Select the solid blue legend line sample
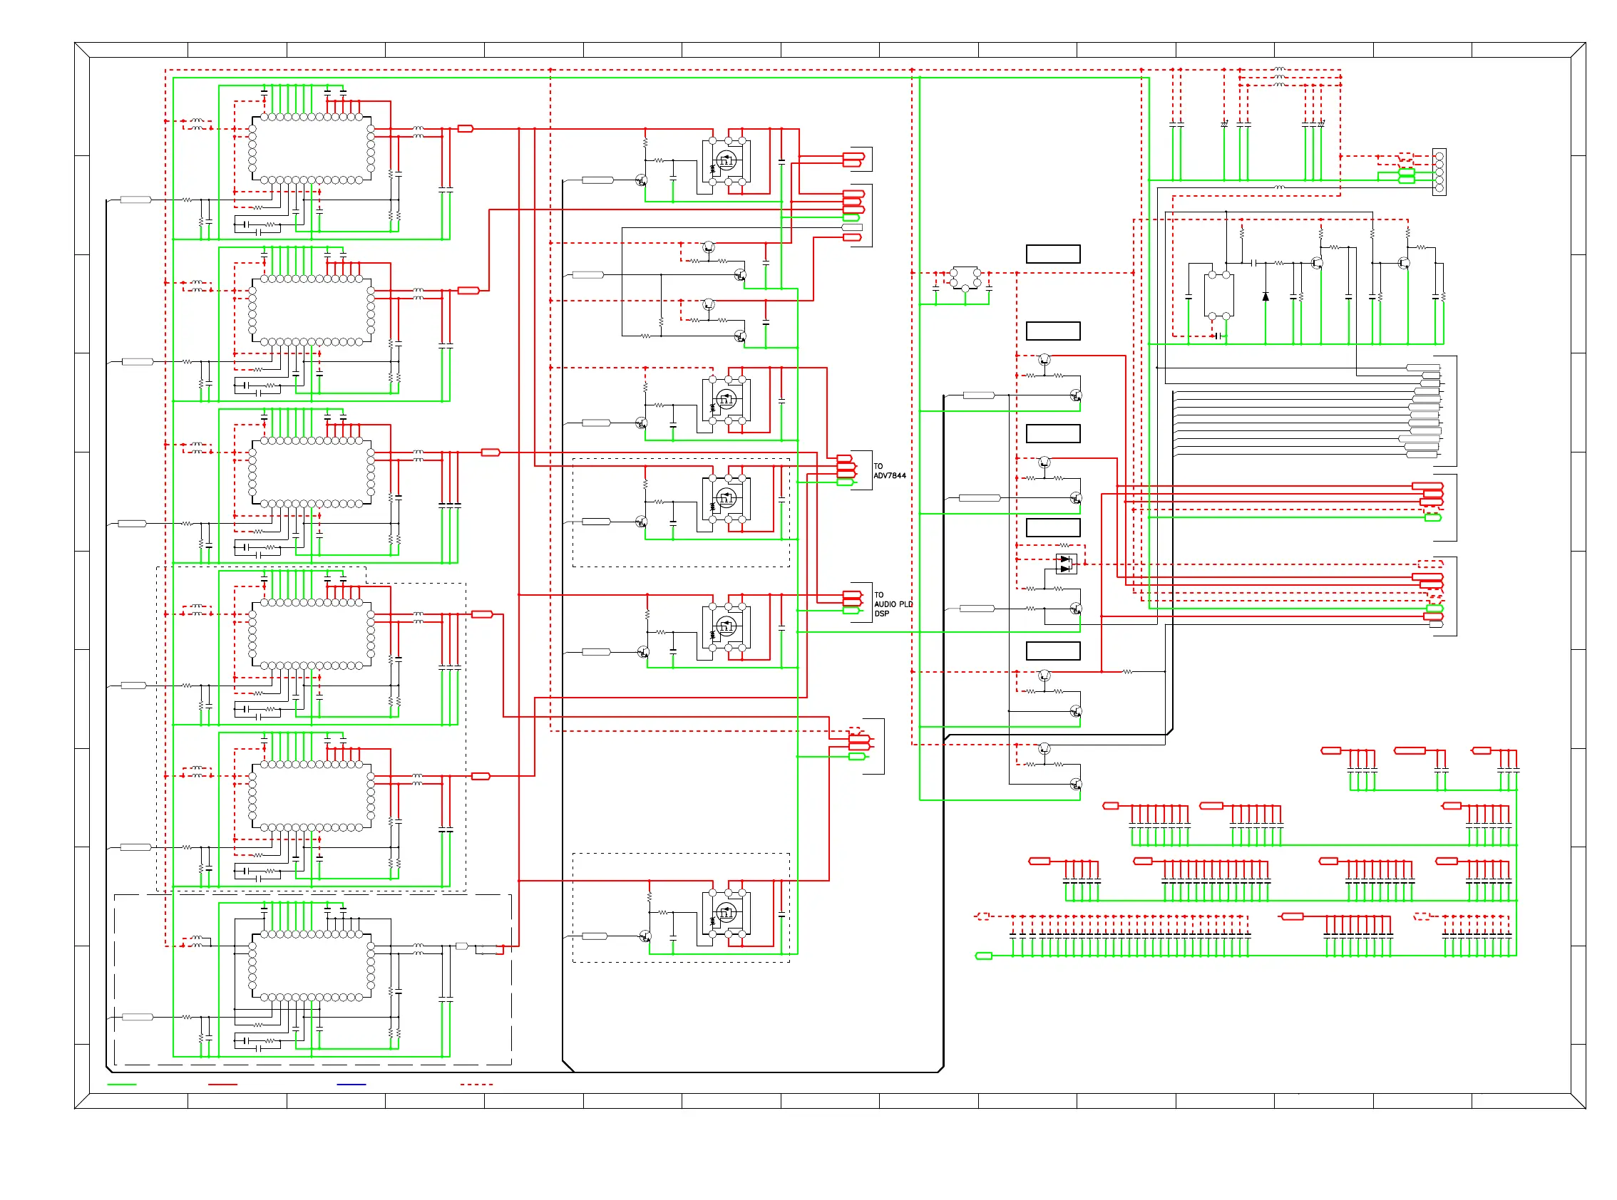The width and height of the screenshot is (1617, 1200). click(x=351, y=1084)
